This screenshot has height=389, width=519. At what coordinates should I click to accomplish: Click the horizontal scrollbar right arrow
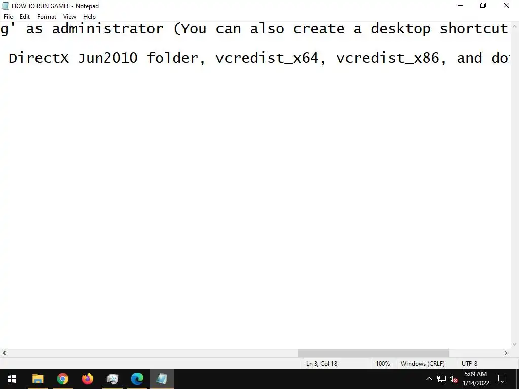point(506,353)
